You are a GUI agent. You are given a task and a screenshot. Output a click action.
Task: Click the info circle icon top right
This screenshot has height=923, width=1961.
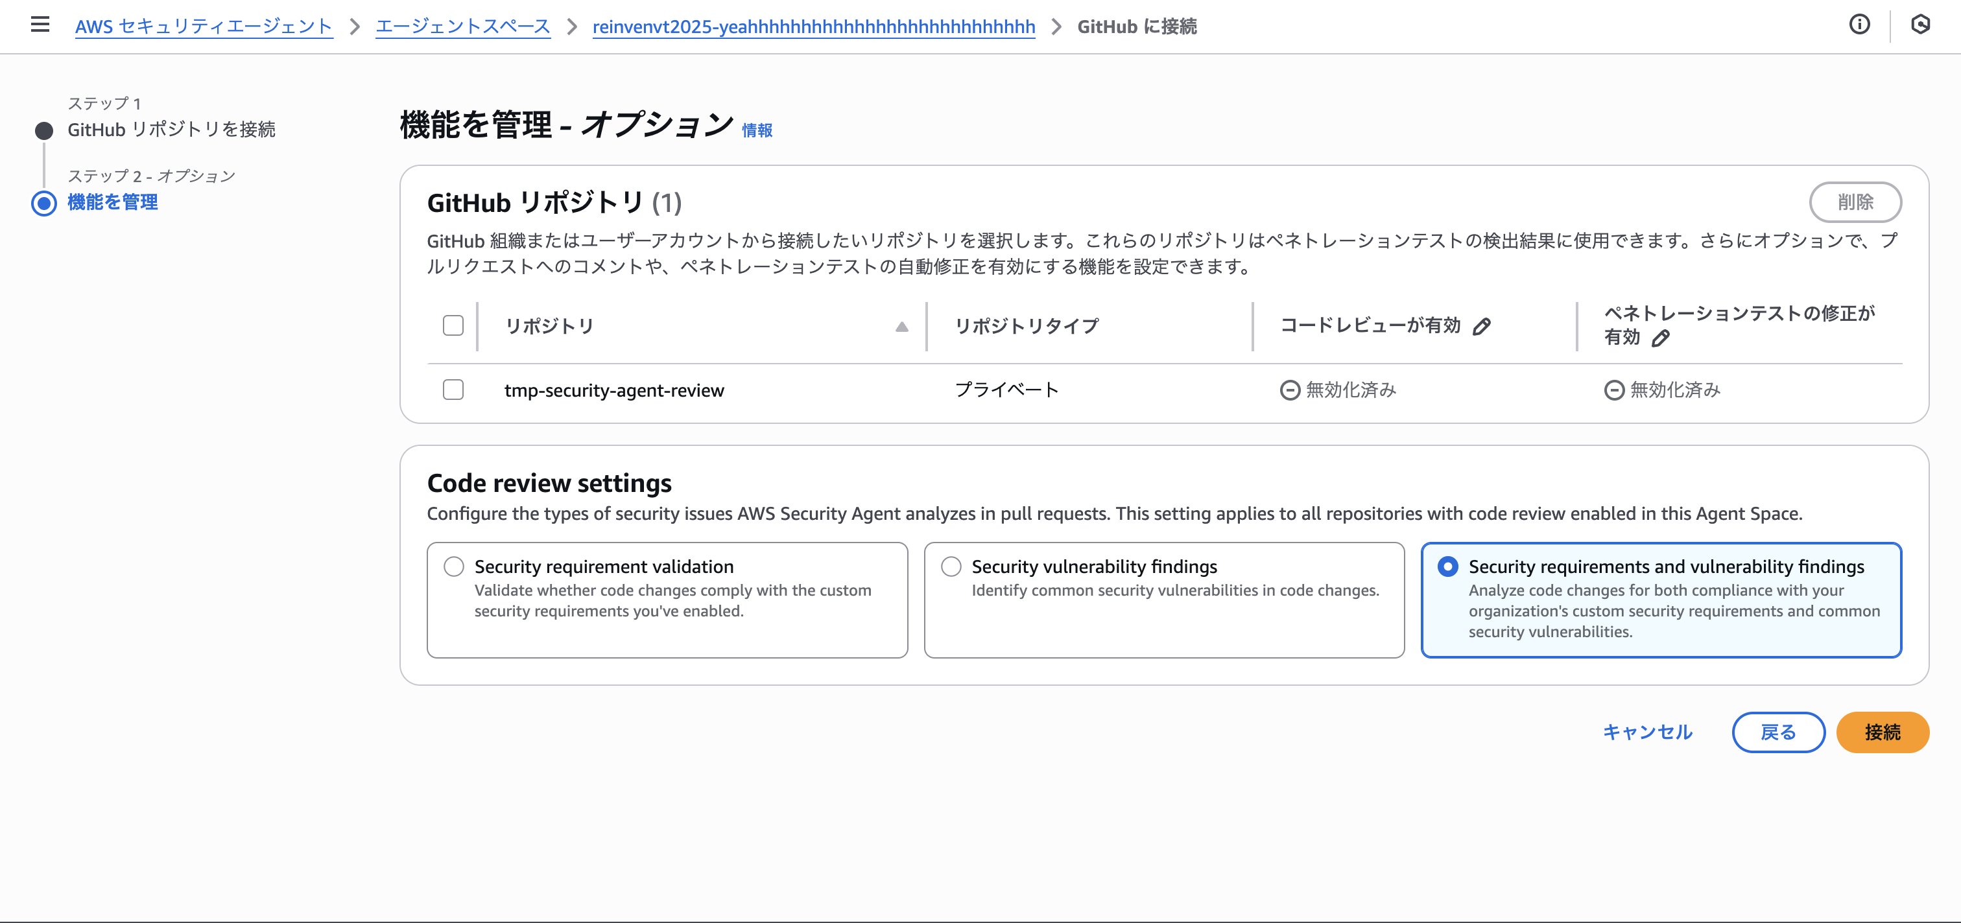coord(1859,25)
